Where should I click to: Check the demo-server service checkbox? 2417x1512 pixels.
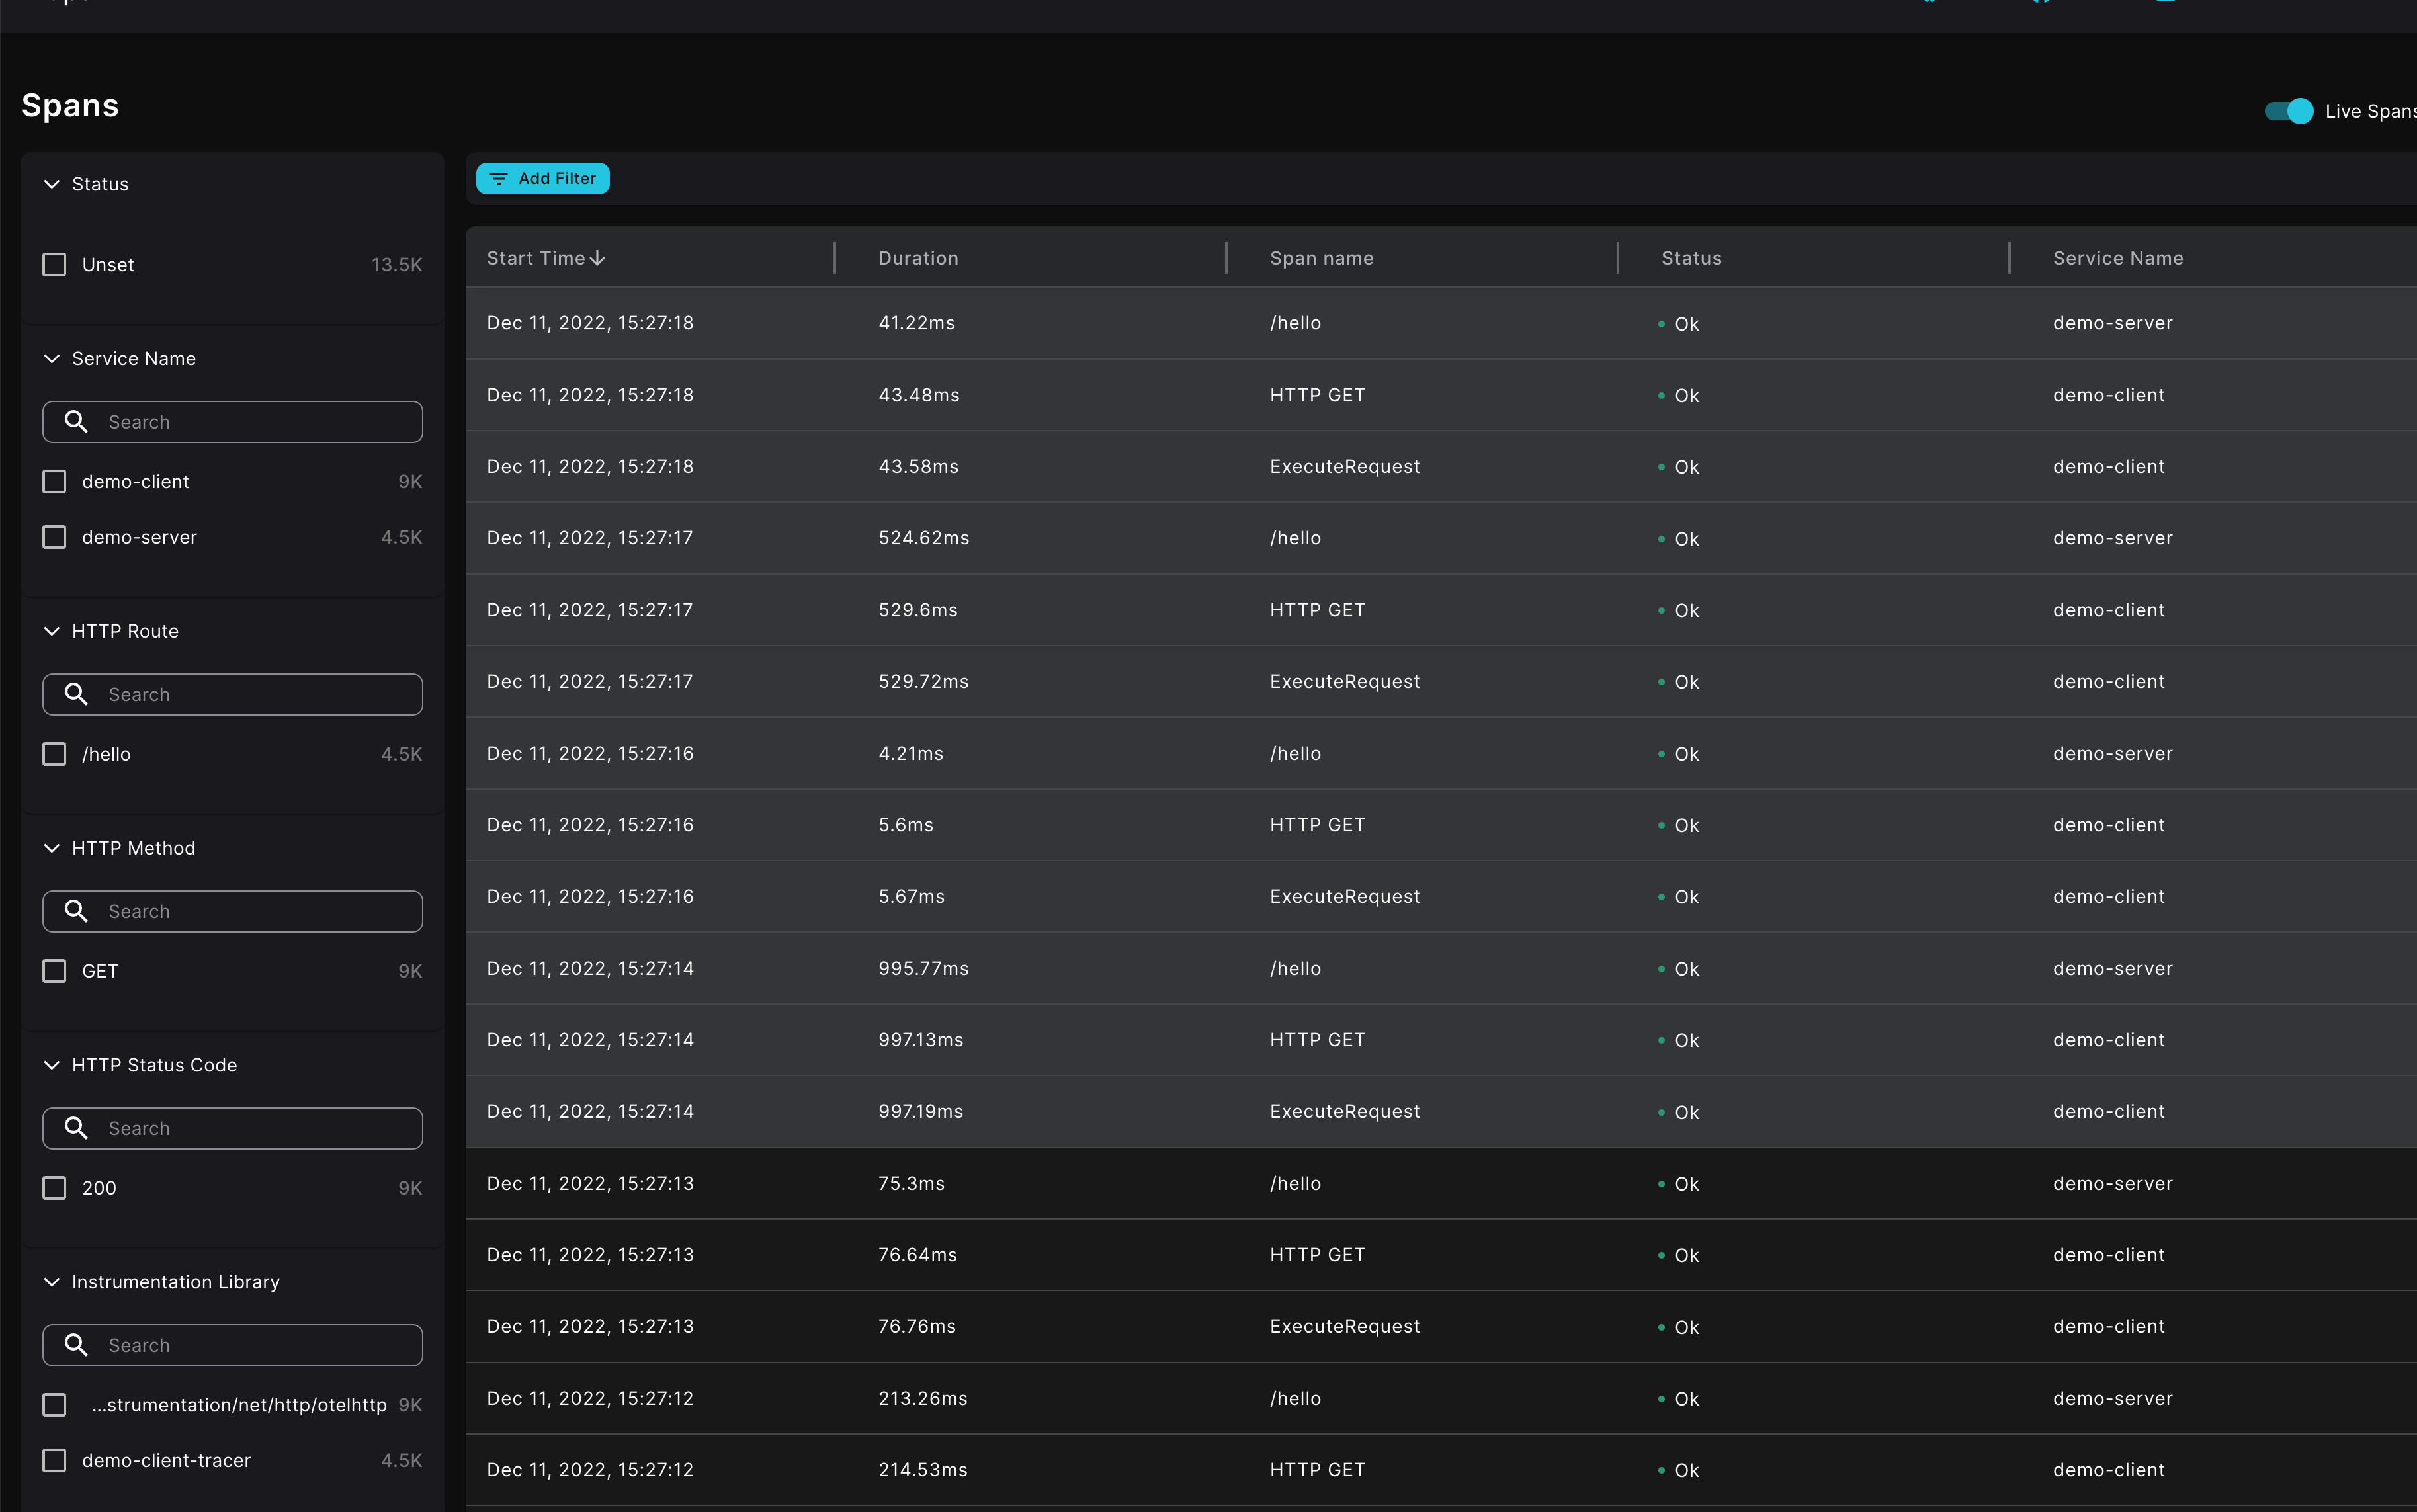[54, 537]
